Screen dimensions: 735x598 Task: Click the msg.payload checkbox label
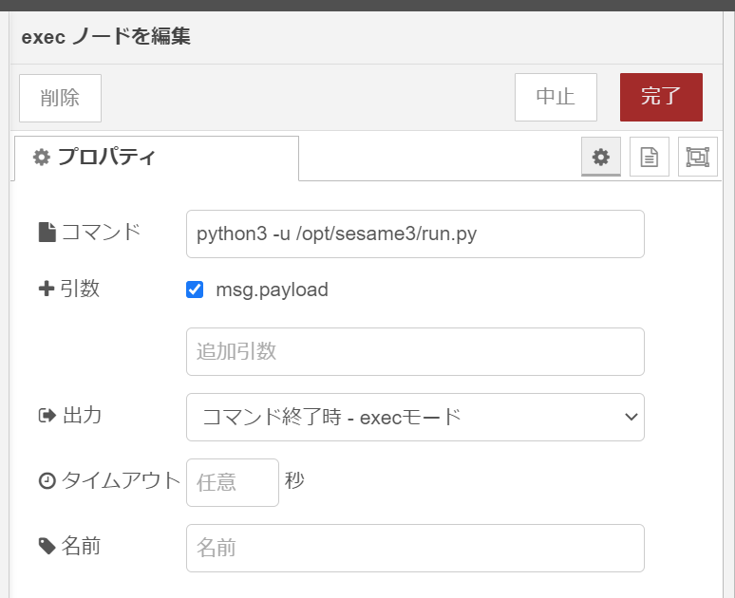click(x=272, y=290)
